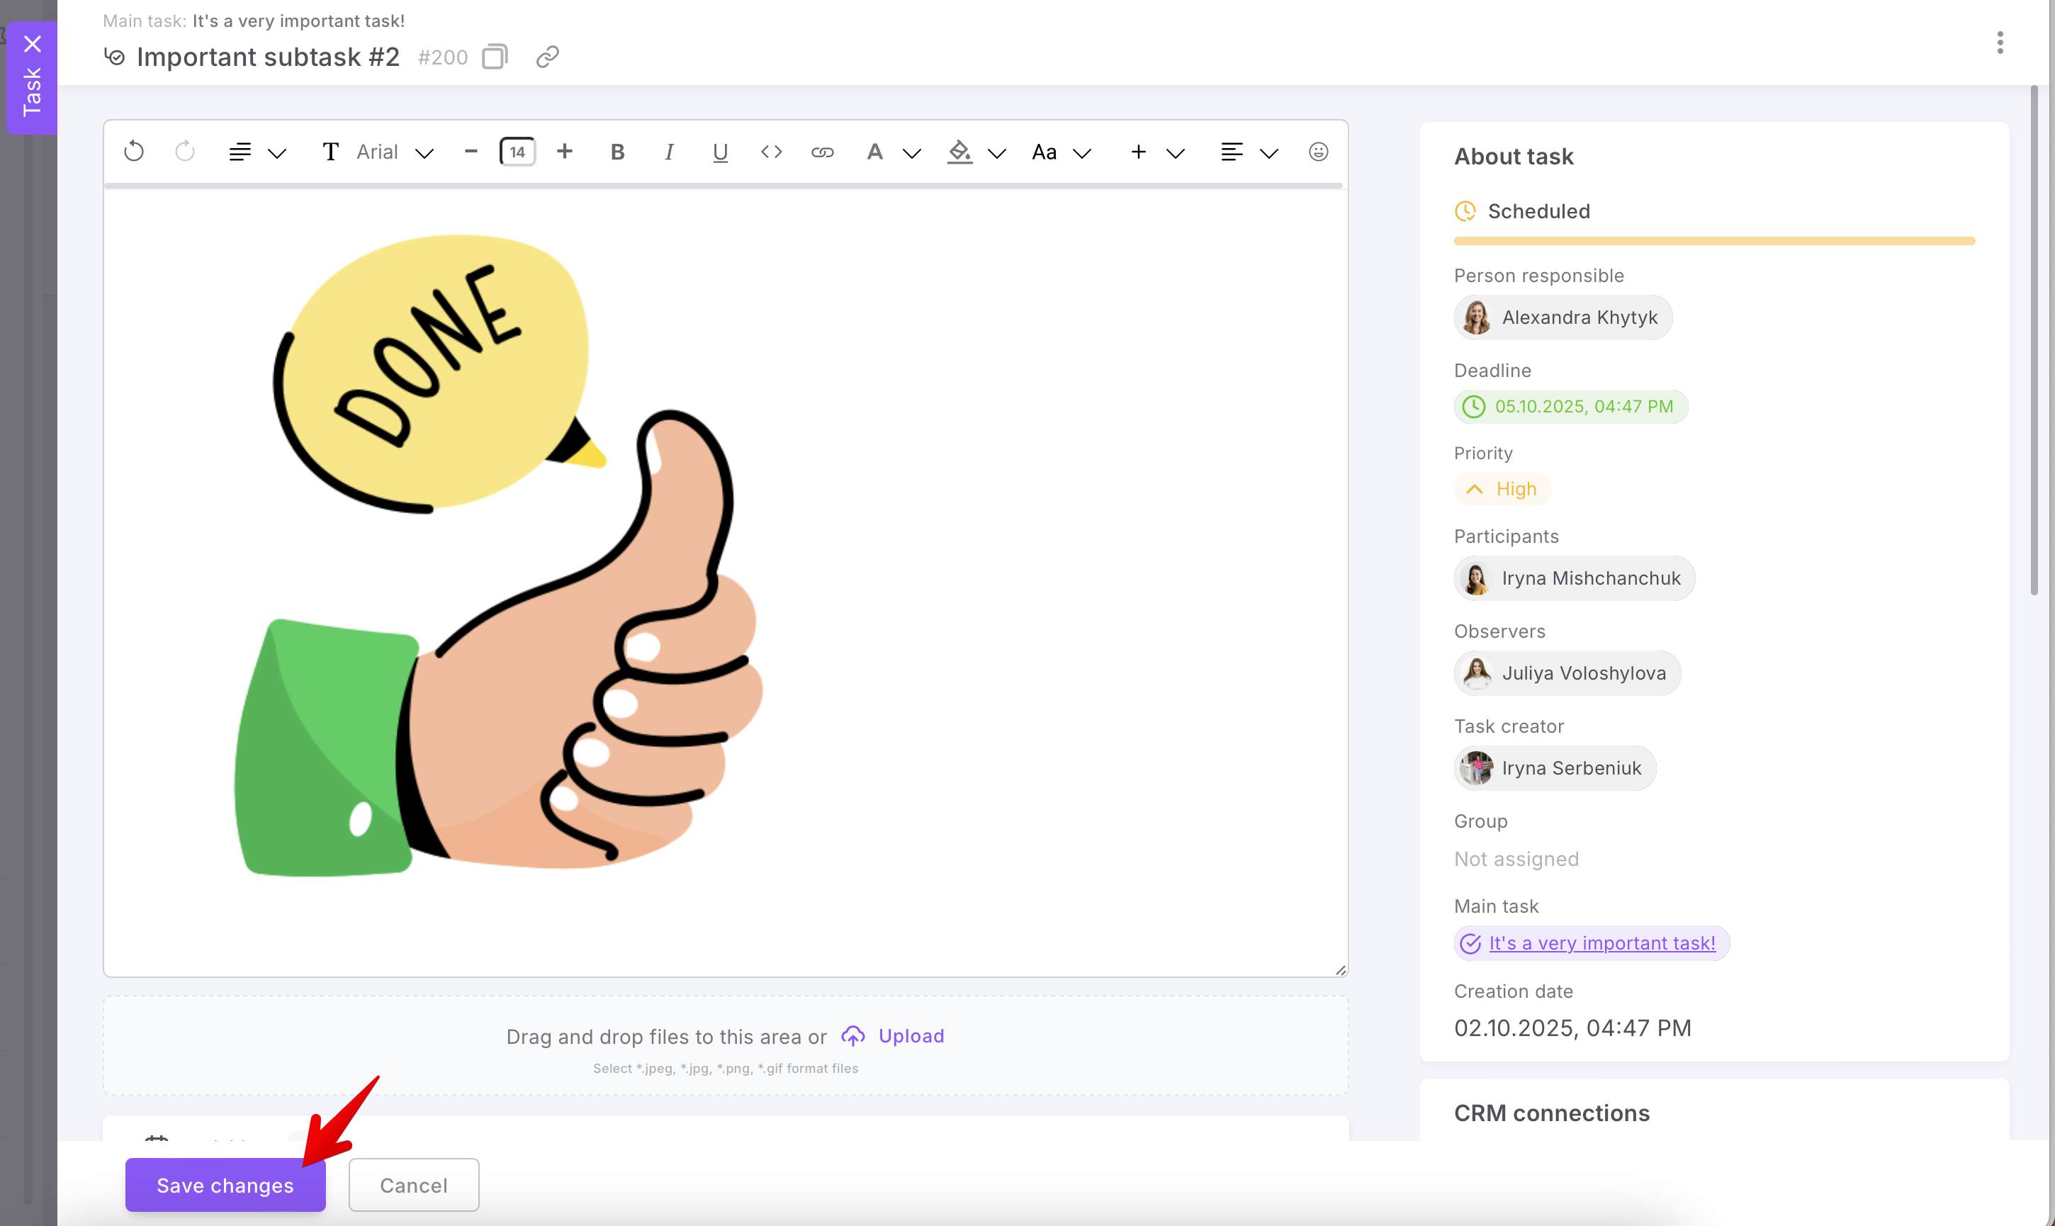Open the main task link in sidebar
This screenshot has width=2055, height=1226.
pyautogui.click(x=1601, y=943)
